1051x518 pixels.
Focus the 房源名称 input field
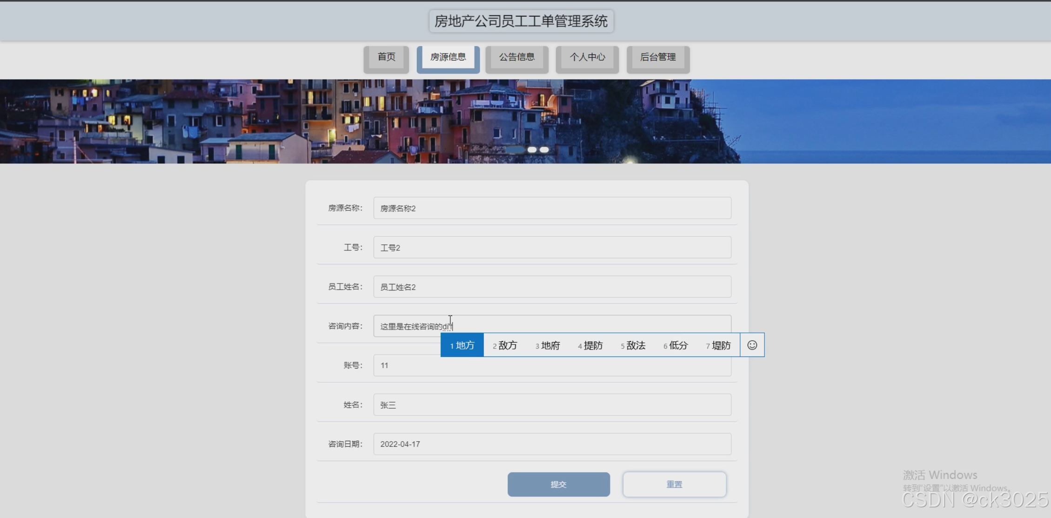coord(552,208)
